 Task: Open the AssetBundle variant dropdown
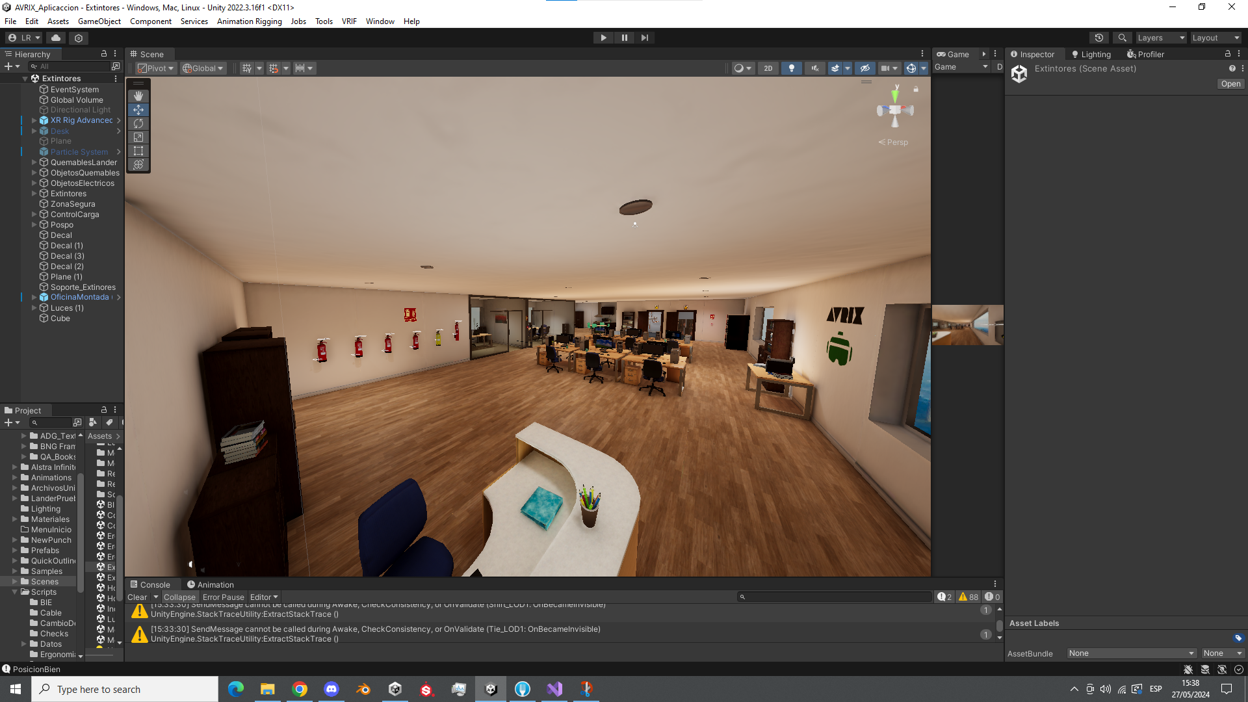point(1223,654)
